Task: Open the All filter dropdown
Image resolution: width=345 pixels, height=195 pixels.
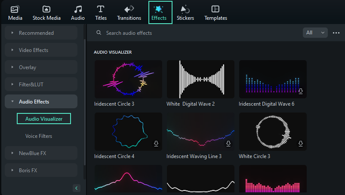Action: (x=315, y=33)
